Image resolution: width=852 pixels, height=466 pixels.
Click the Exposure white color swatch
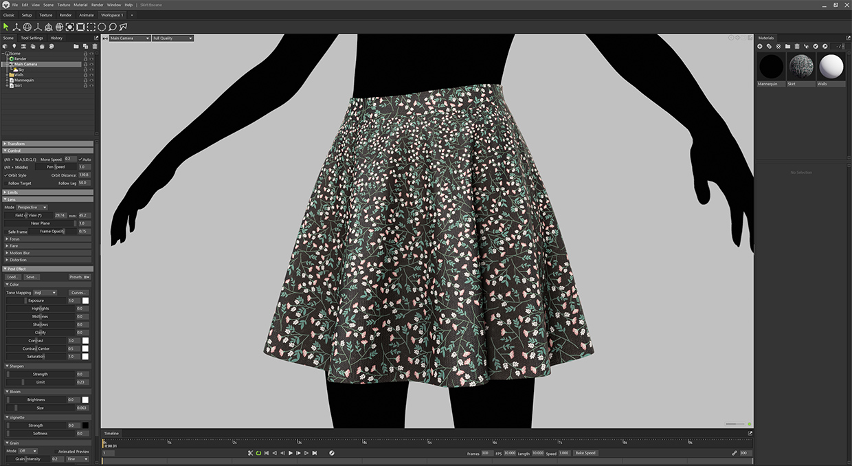[86, 300]
